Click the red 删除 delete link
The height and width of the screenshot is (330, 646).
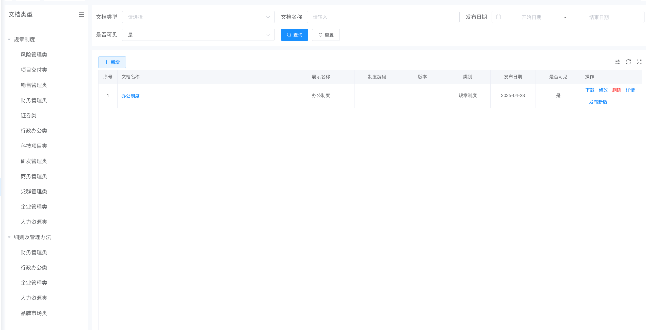point(617,90)
